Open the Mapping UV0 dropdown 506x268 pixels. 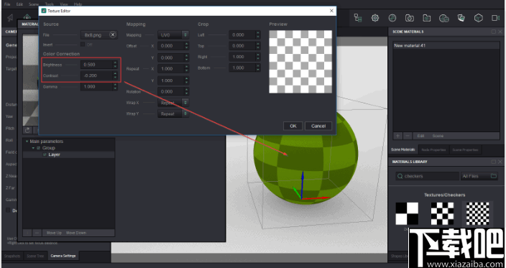click(x=173, y=34)
